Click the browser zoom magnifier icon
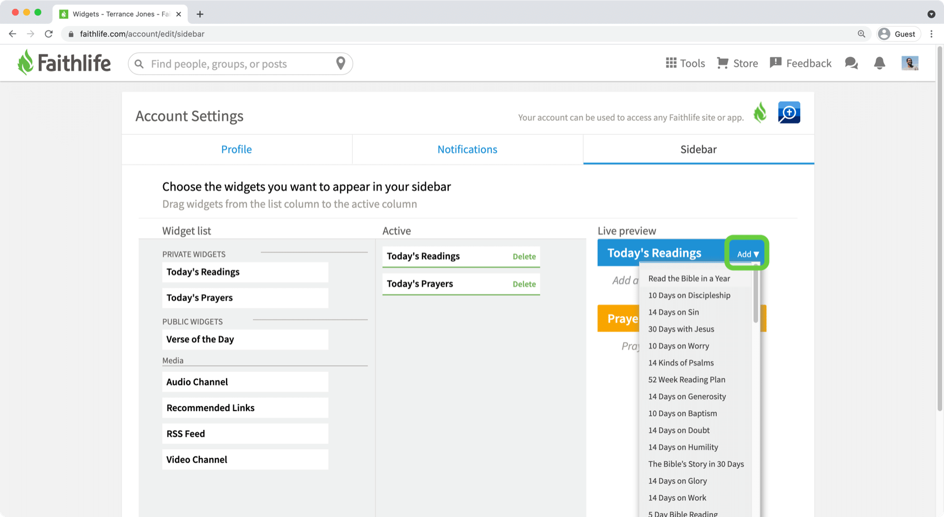944x517 pixels. click(x=861, y=34)
